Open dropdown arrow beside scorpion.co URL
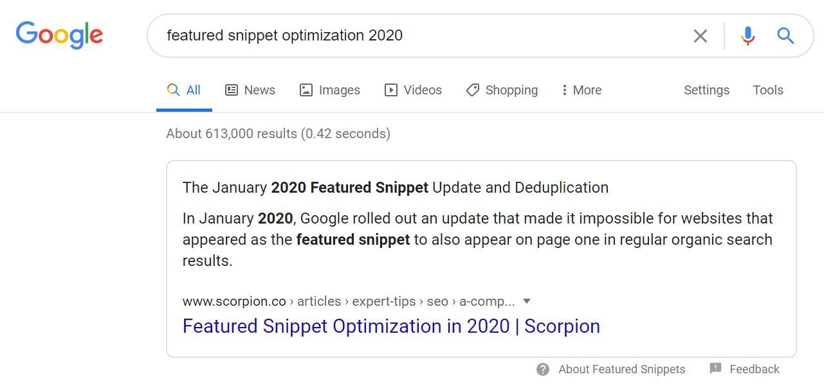The height and width of the screenshot is (388, 824). [x=527, y=301]
